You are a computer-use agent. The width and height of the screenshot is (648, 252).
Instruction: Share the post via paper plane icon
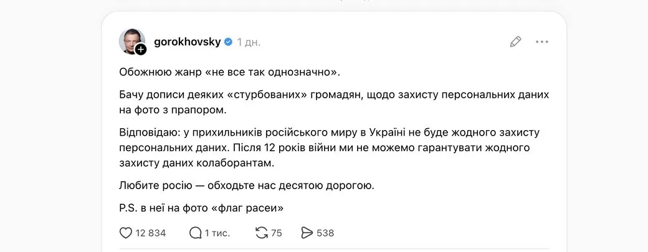pyautogui.click(x=307, y=233)
